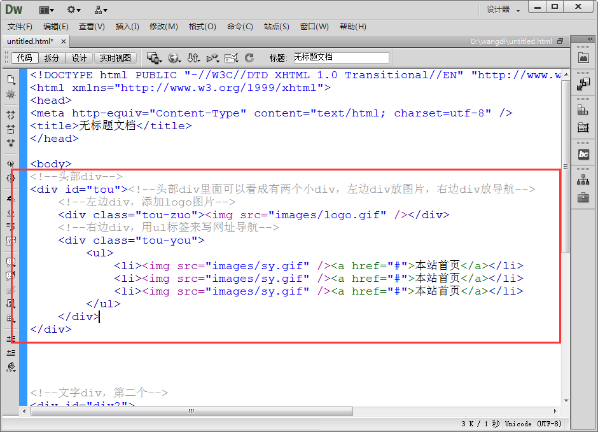This screenshot has height=432, width=598.
Task: Show the Code Navigator
Action: point(11,95)
